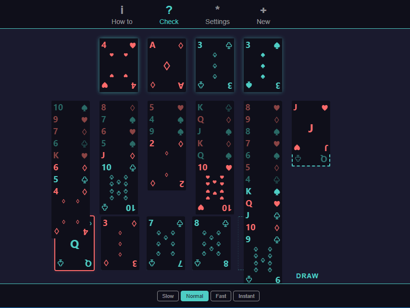Select the 4 of hearts foundation card
The height and width of the screenshot is (308, 410).
point(119,65)
